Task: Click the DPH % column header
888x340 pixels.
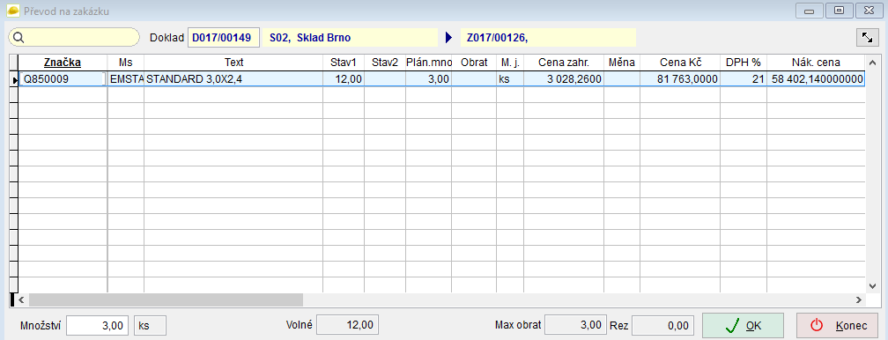Action: coord(743,63)
